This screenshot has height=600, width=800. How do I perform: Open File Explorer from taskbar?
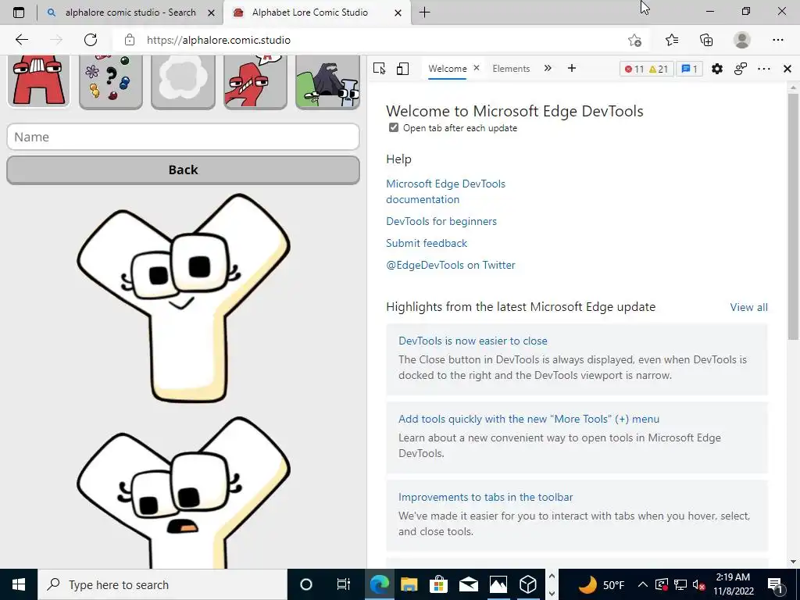(409, 584)
